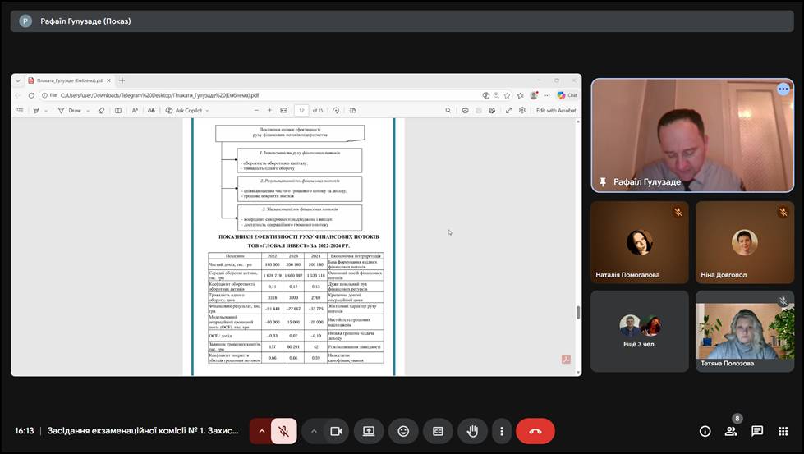Expand audio settings arrow beside microphone
Screen dimensions: 804x454
coord(262,431)
